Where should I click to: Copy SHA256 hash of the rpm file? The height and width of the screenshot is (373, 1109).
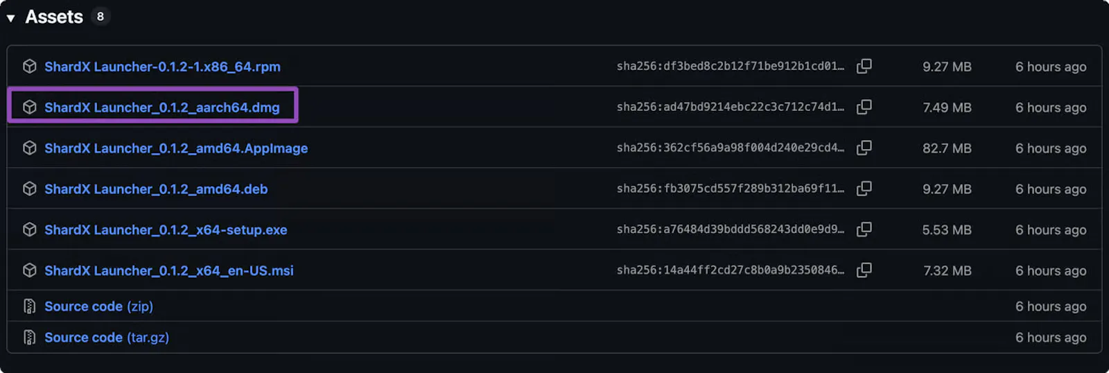864,66
